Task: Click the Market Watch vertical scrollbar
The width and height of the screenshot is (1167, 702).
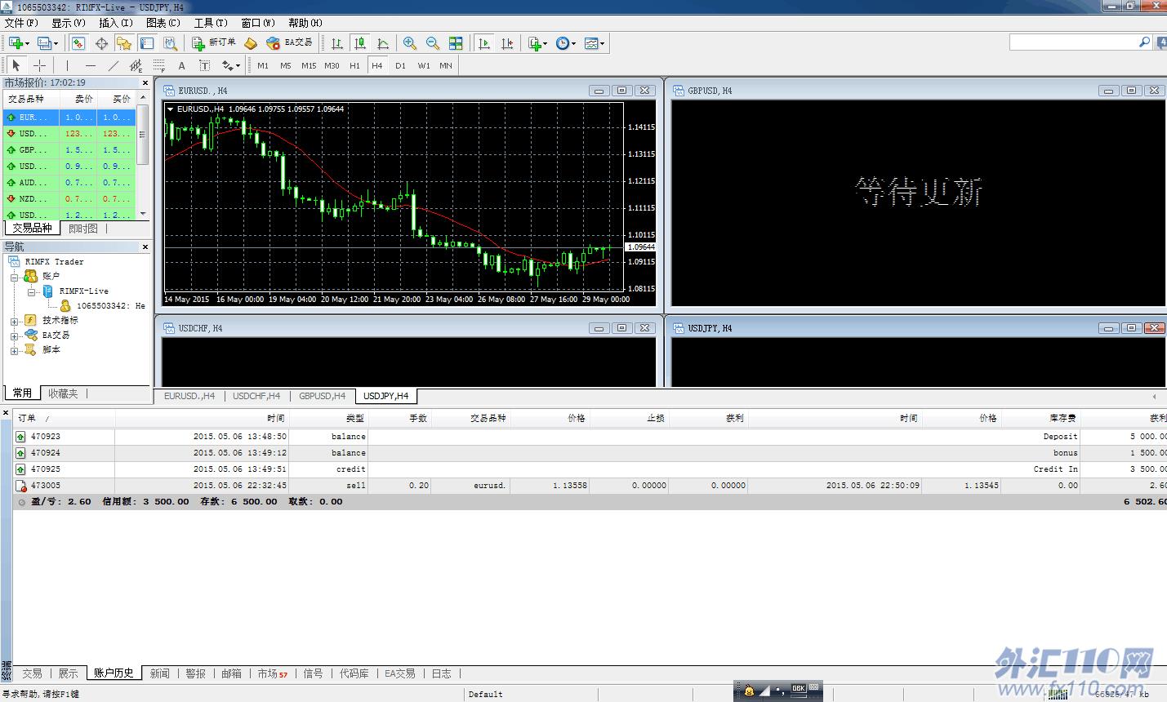Action: (144, 155)
